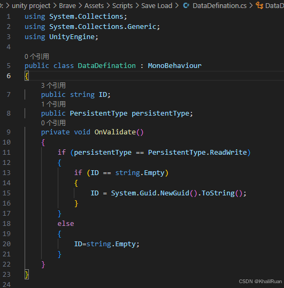
Task: Open '3 个引用' code lens above ID
Action: (53, 86)
